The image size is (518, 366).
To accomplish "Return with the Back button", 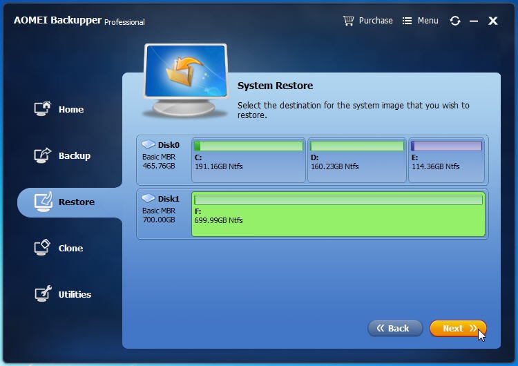I will pyautogui.click(x=395, y=328).
